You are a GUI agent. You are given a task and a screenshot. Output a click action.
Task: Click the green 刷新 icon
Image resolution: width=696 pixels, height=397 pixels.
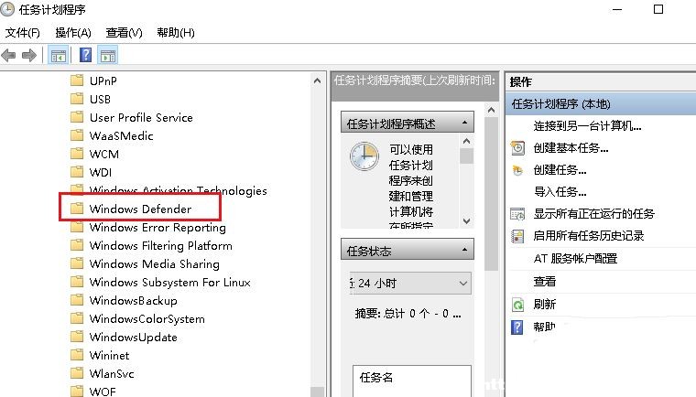pos(517,305)
